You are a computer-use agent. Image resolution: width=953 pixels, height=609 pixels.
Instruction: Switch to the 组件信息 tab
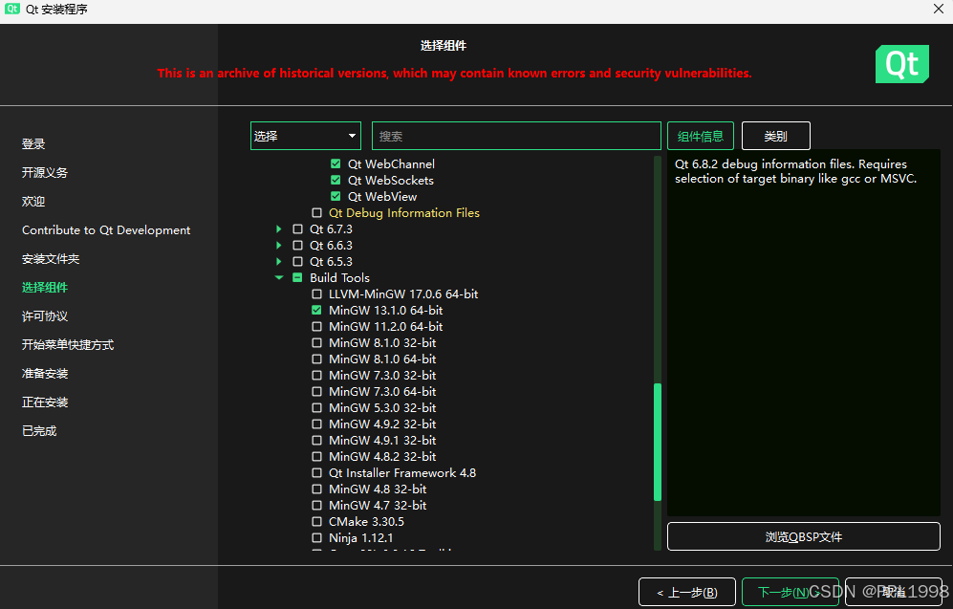[x=700, y=136]
